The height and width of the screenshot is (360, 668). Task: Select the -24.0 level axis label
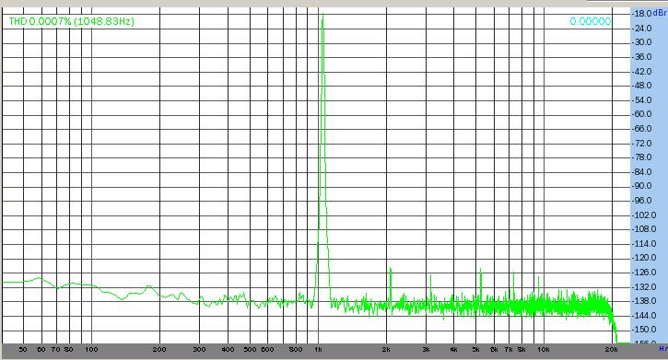tap(641, 29)
